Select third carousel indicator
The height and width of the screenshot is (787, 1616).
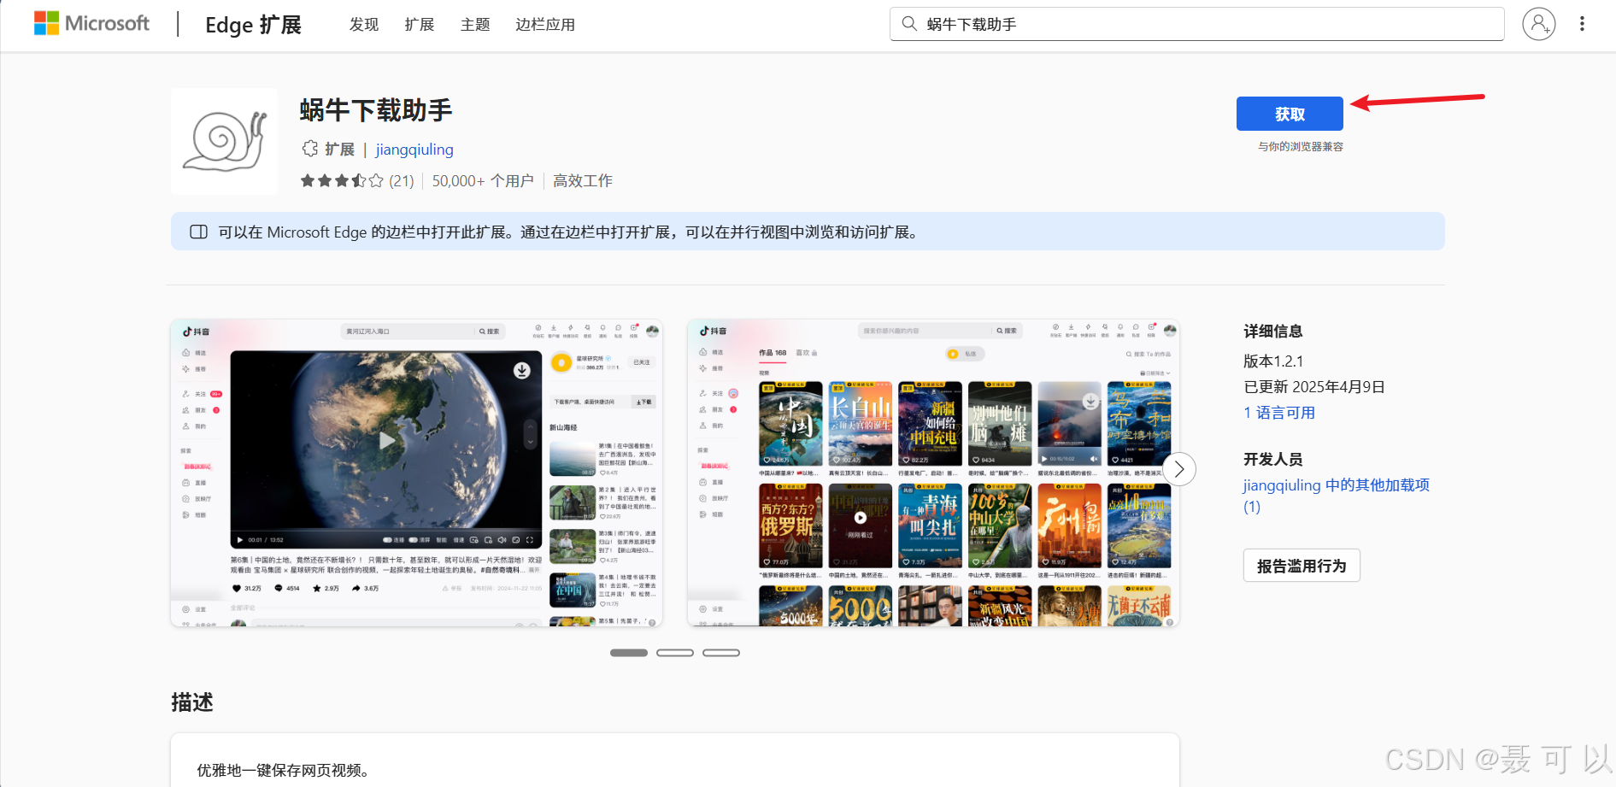pos(721,653)
